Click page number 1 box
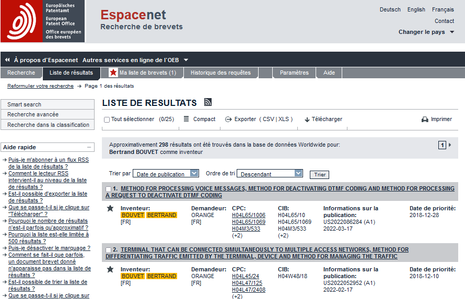The height and width of the screenshot is (299, 465). click(x=442, y=145)
